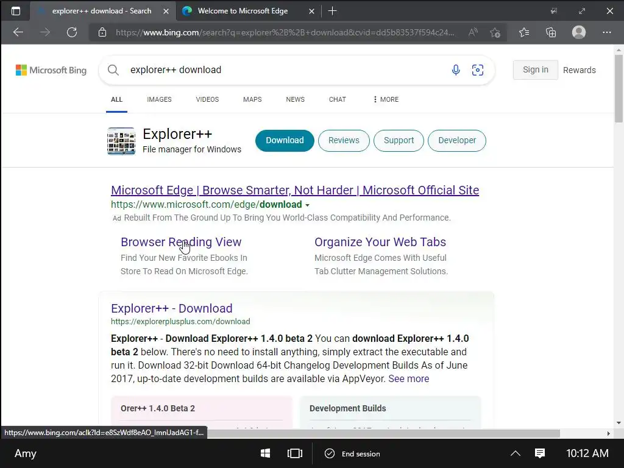The width and height of the screenshot is (624, 468).
Task: Open a new tab
Action: tap(332, 11)
